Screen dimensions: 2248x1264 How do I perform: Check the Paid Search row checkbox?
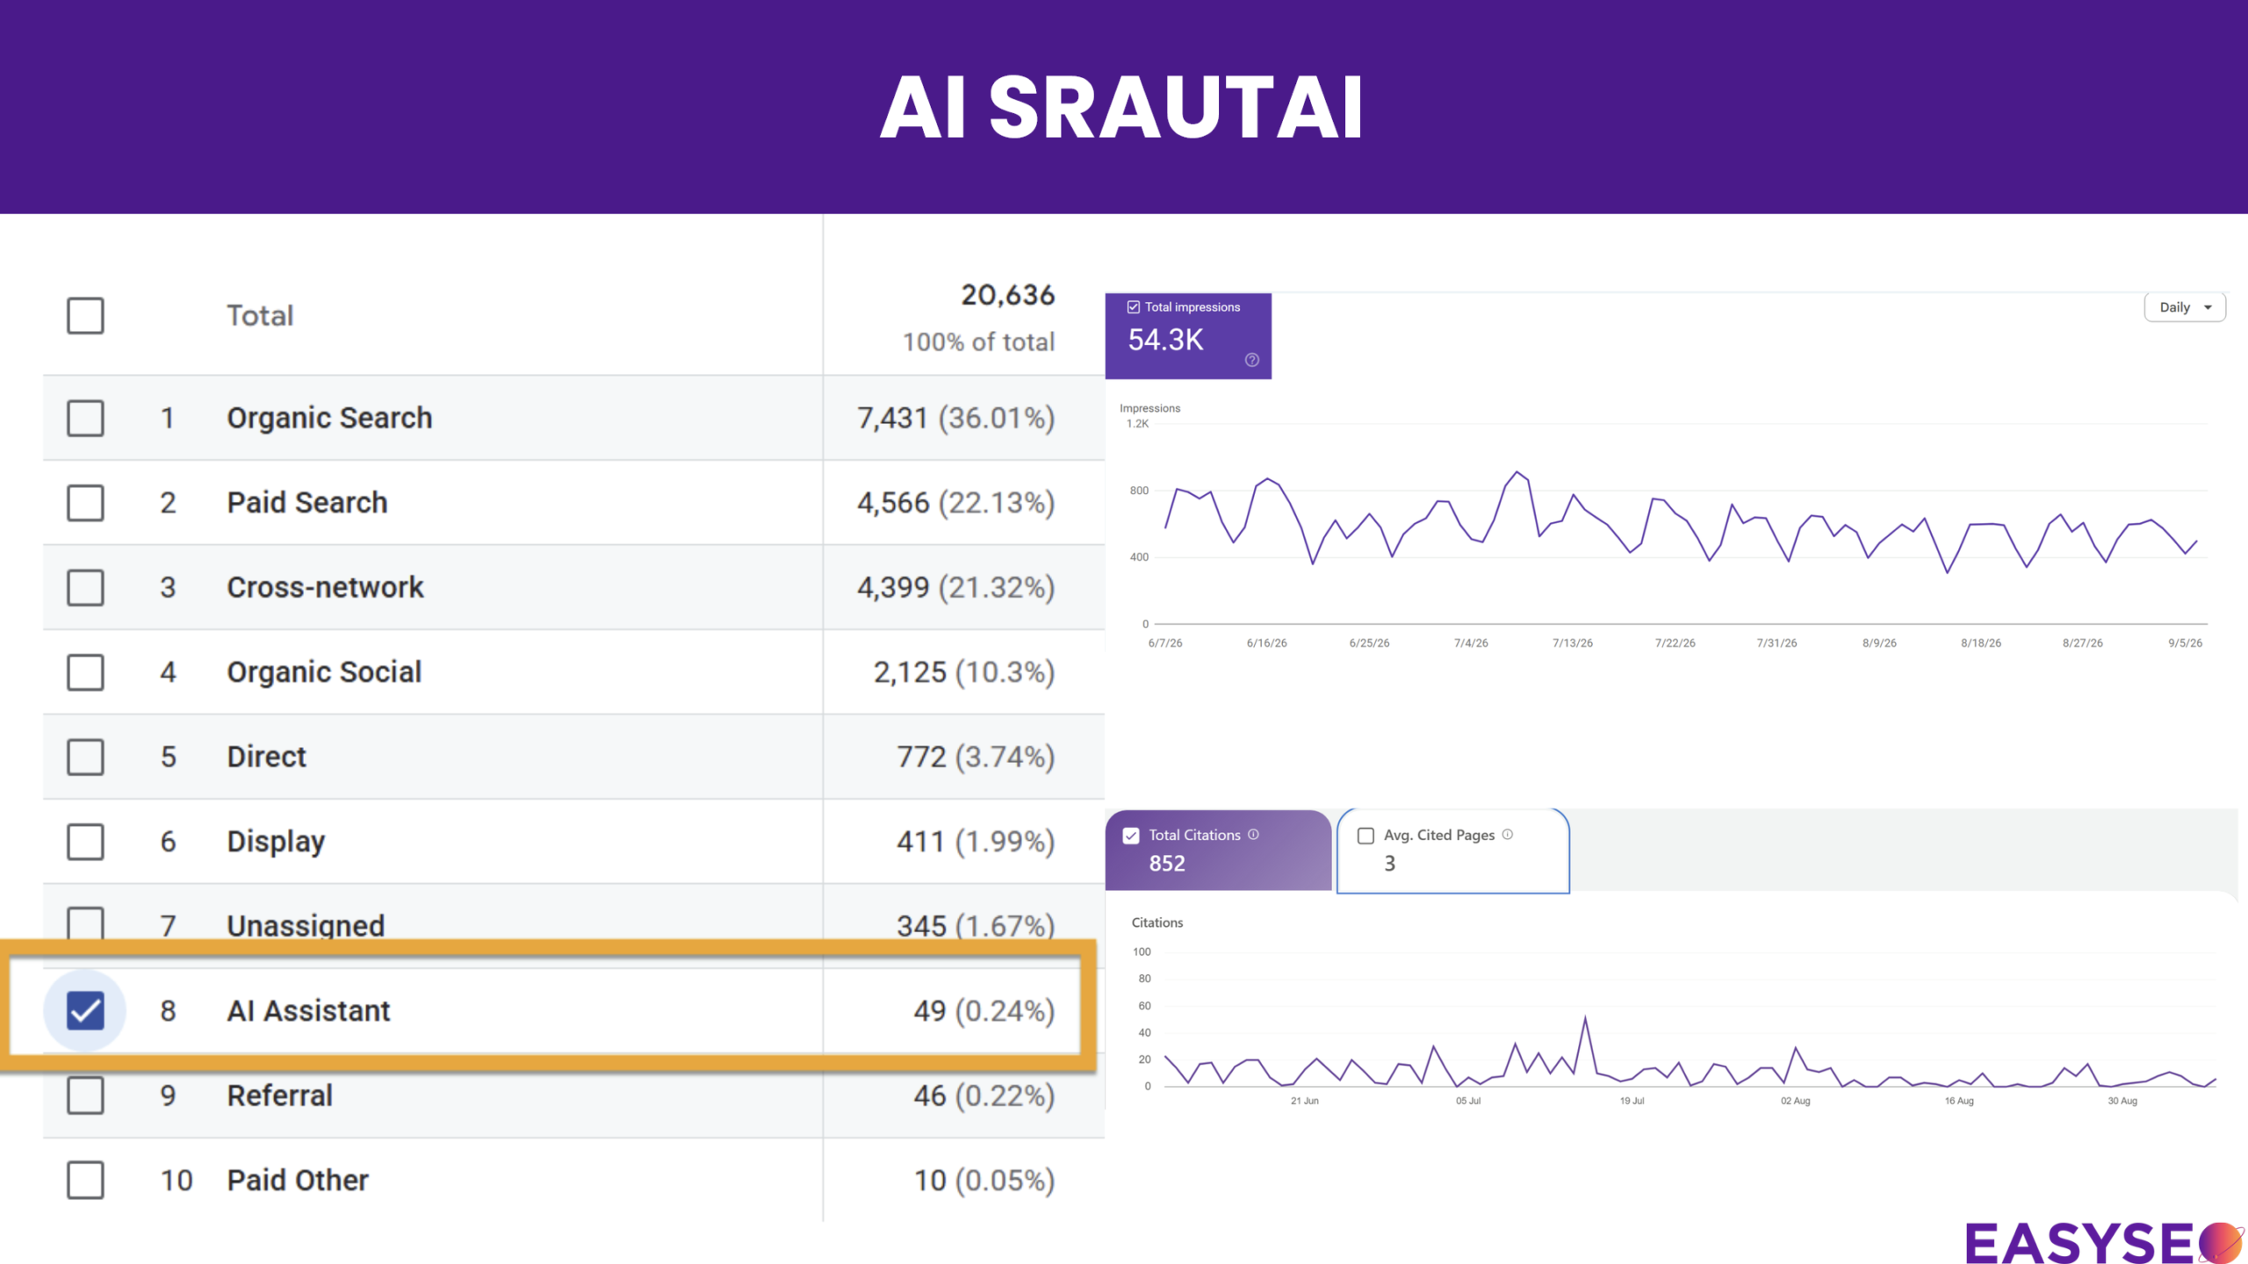[85, 503]
